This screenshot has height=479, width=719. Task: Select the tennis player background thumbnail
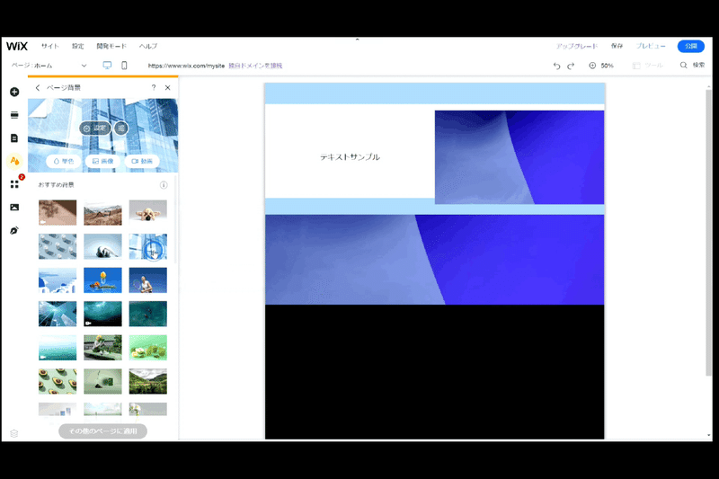tap(148, 280)
